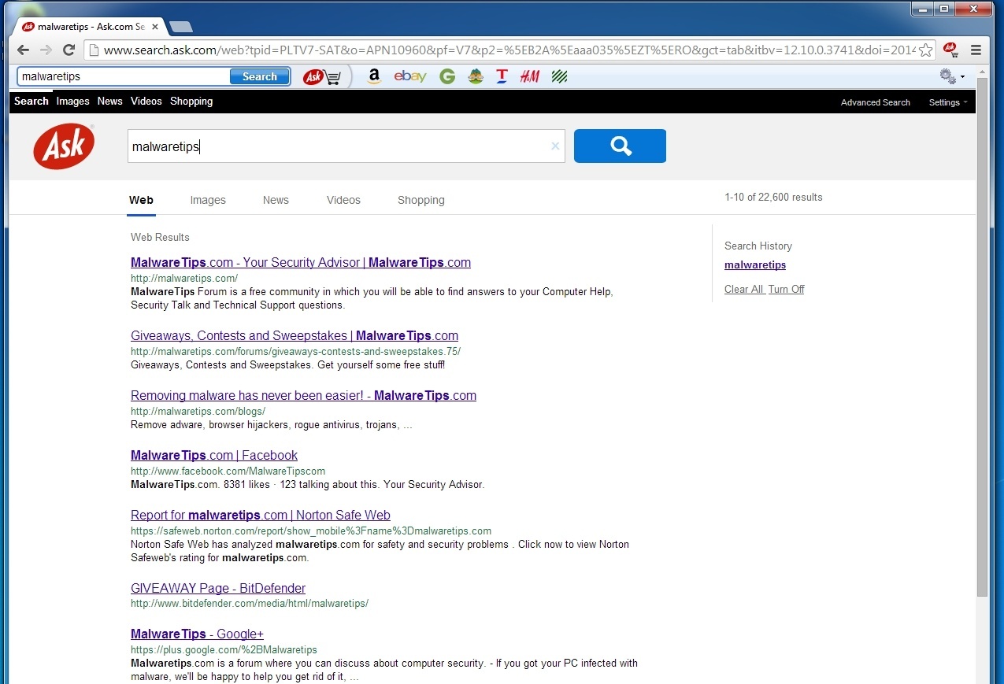This screenshot has width=1004, height=684.
Task: Open the H&M toolbar shortcut
Action: pos(530,76)
